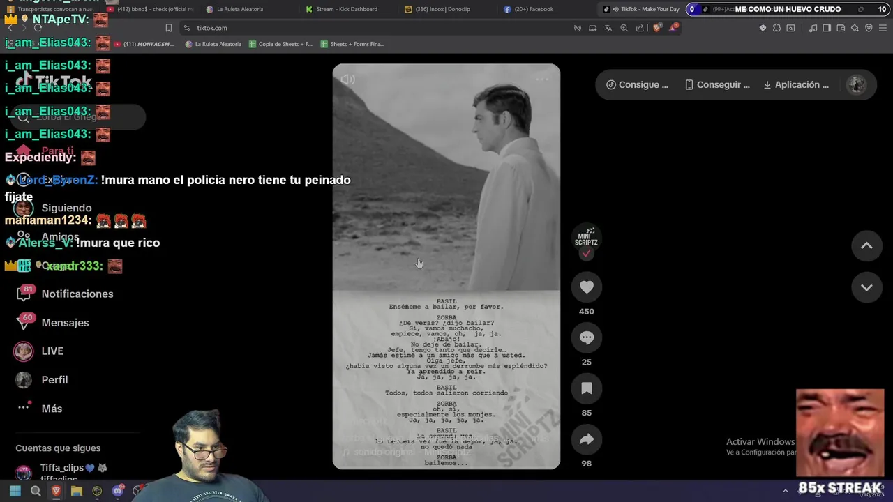Screen dimensions: 893x502
Task: Open the Tiffa_clips followed account
Action: pyautogui.click(x=63, y=472)
